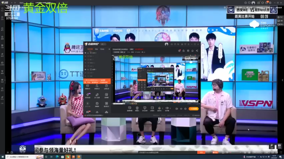
Task: Click the danmaku chat input field
Action: coord(168,153)
